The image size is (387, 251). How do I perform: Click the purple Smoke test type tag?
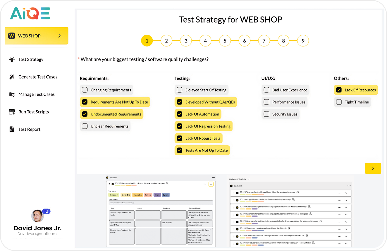157,195
